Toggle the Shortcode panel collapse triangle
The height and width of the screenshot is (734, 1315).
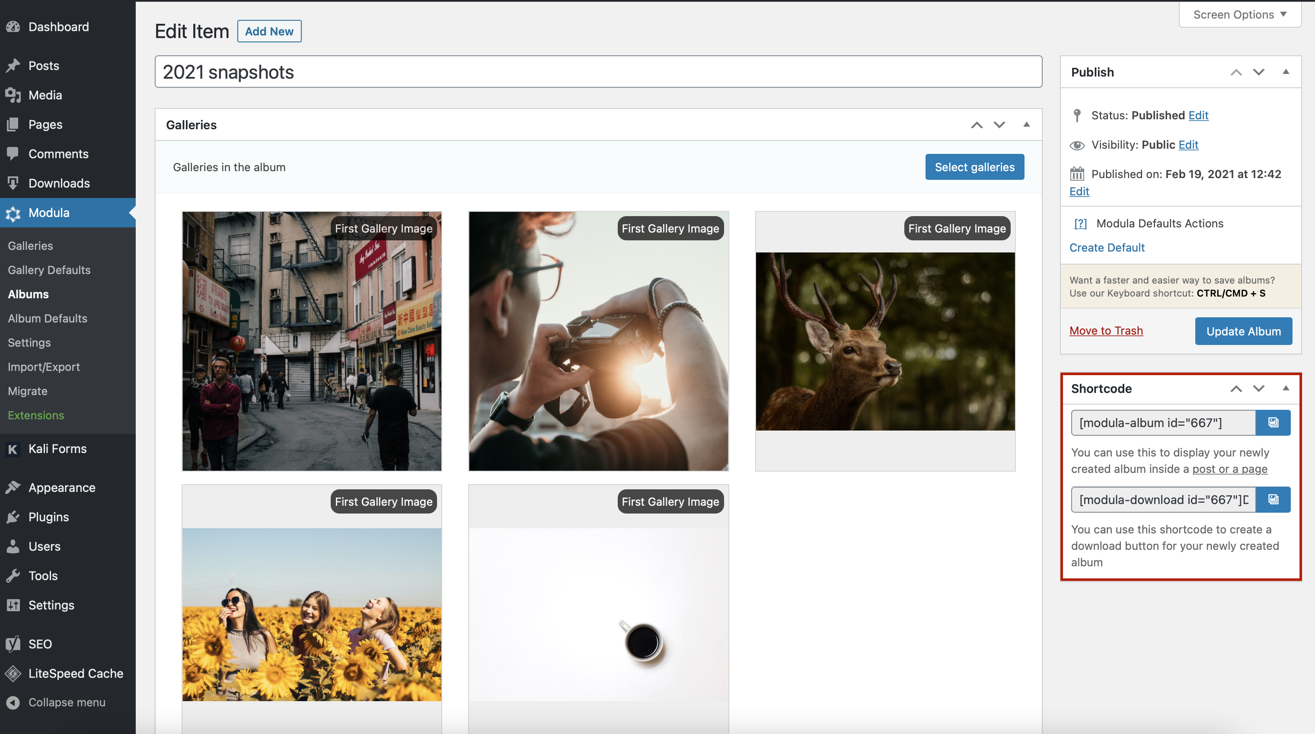point(1286,389)
